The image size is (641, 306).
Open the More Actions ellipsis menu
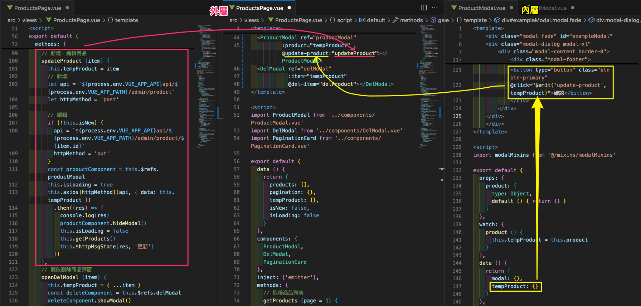(x=435, y=8)
